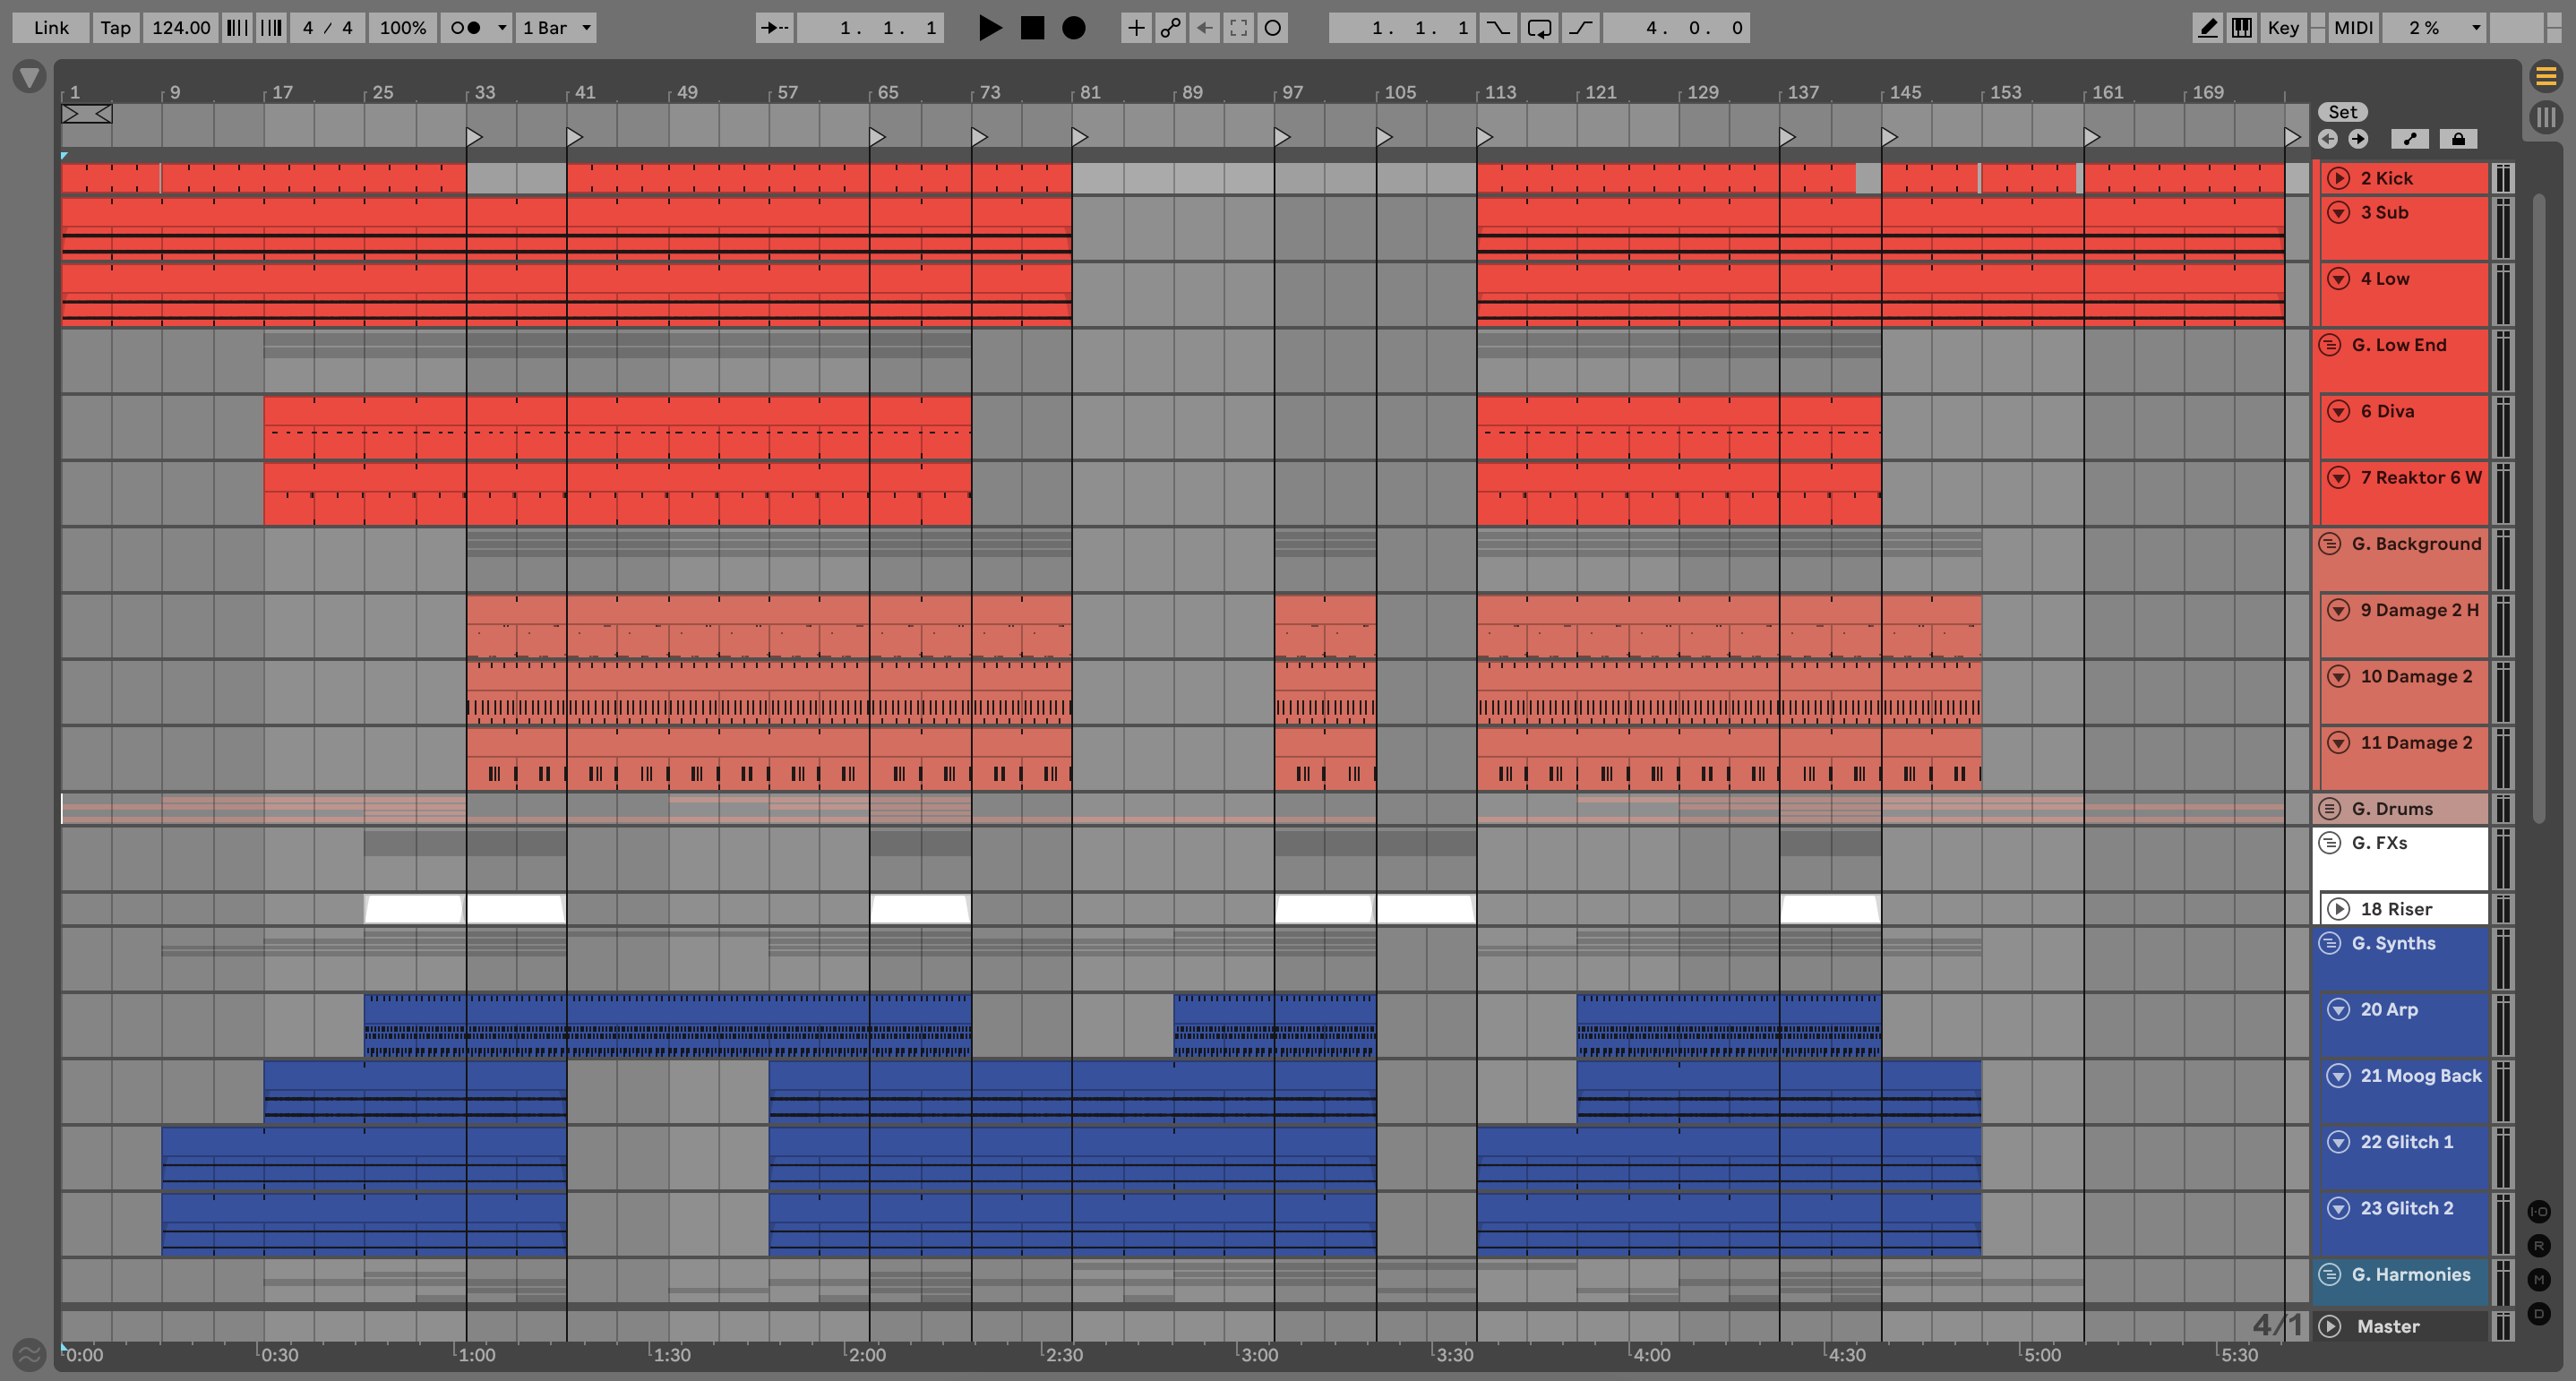This screenshot has width=2576, height=1381.
Task: Start playback with the Play button
Action: (x=989, y=27)
